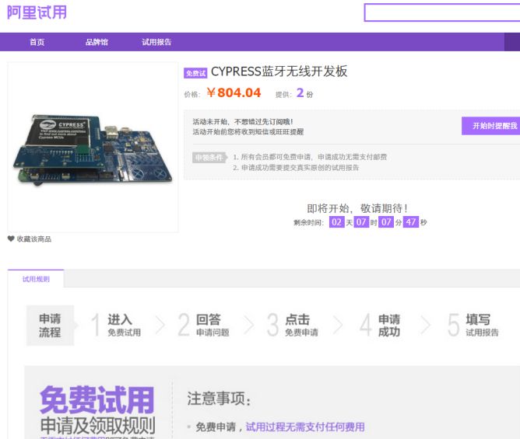Screen dimensions: 520x439
Task: Focus the search box at top
Action: (x=442, y=12)
